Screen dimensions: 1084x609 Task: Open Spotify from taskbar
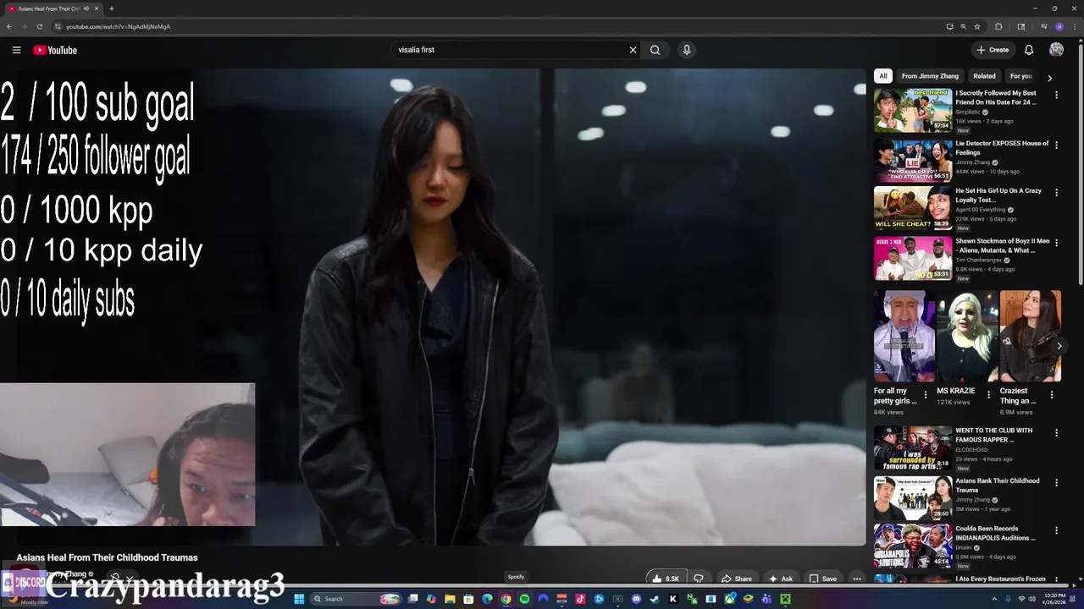click(524, 599)
